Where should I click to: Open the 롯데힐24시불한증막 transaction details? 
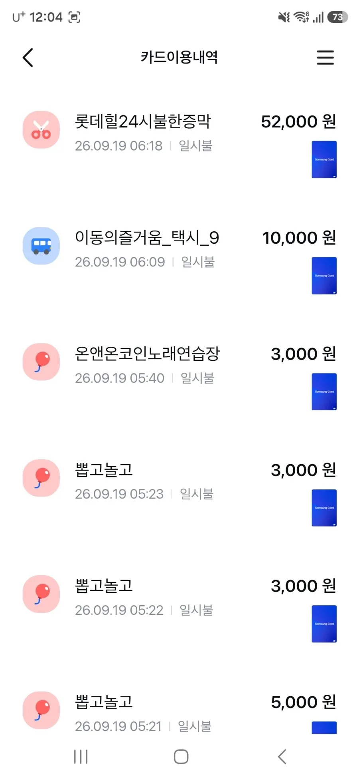pos(179,144)
